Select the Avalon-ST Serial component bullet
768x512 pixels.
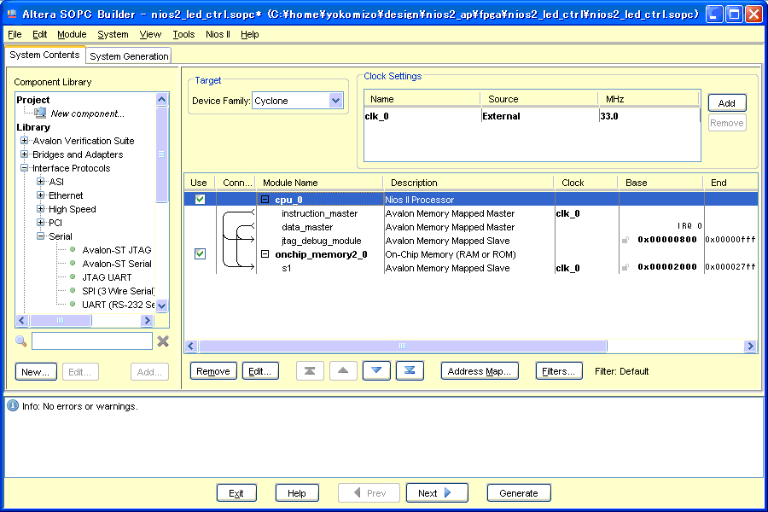coord(73,264)
